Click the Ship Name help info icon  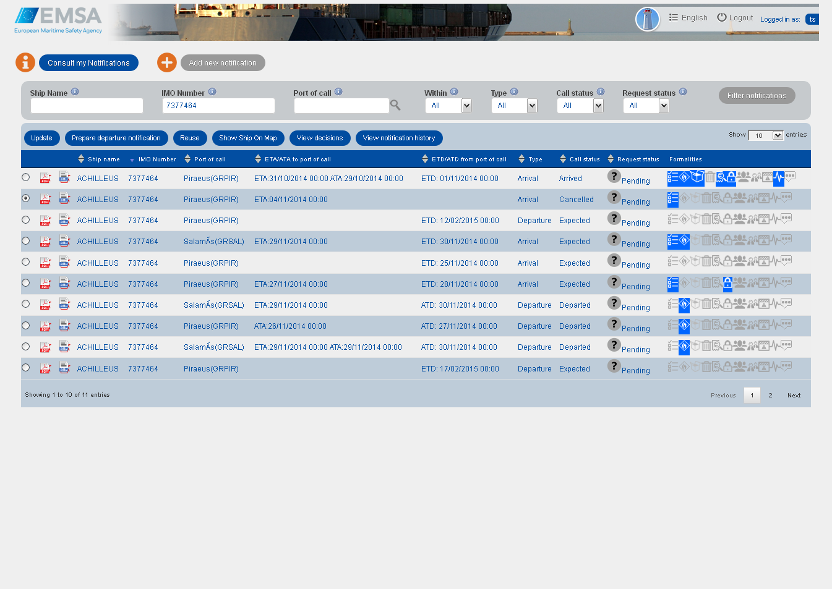(75, 91)
